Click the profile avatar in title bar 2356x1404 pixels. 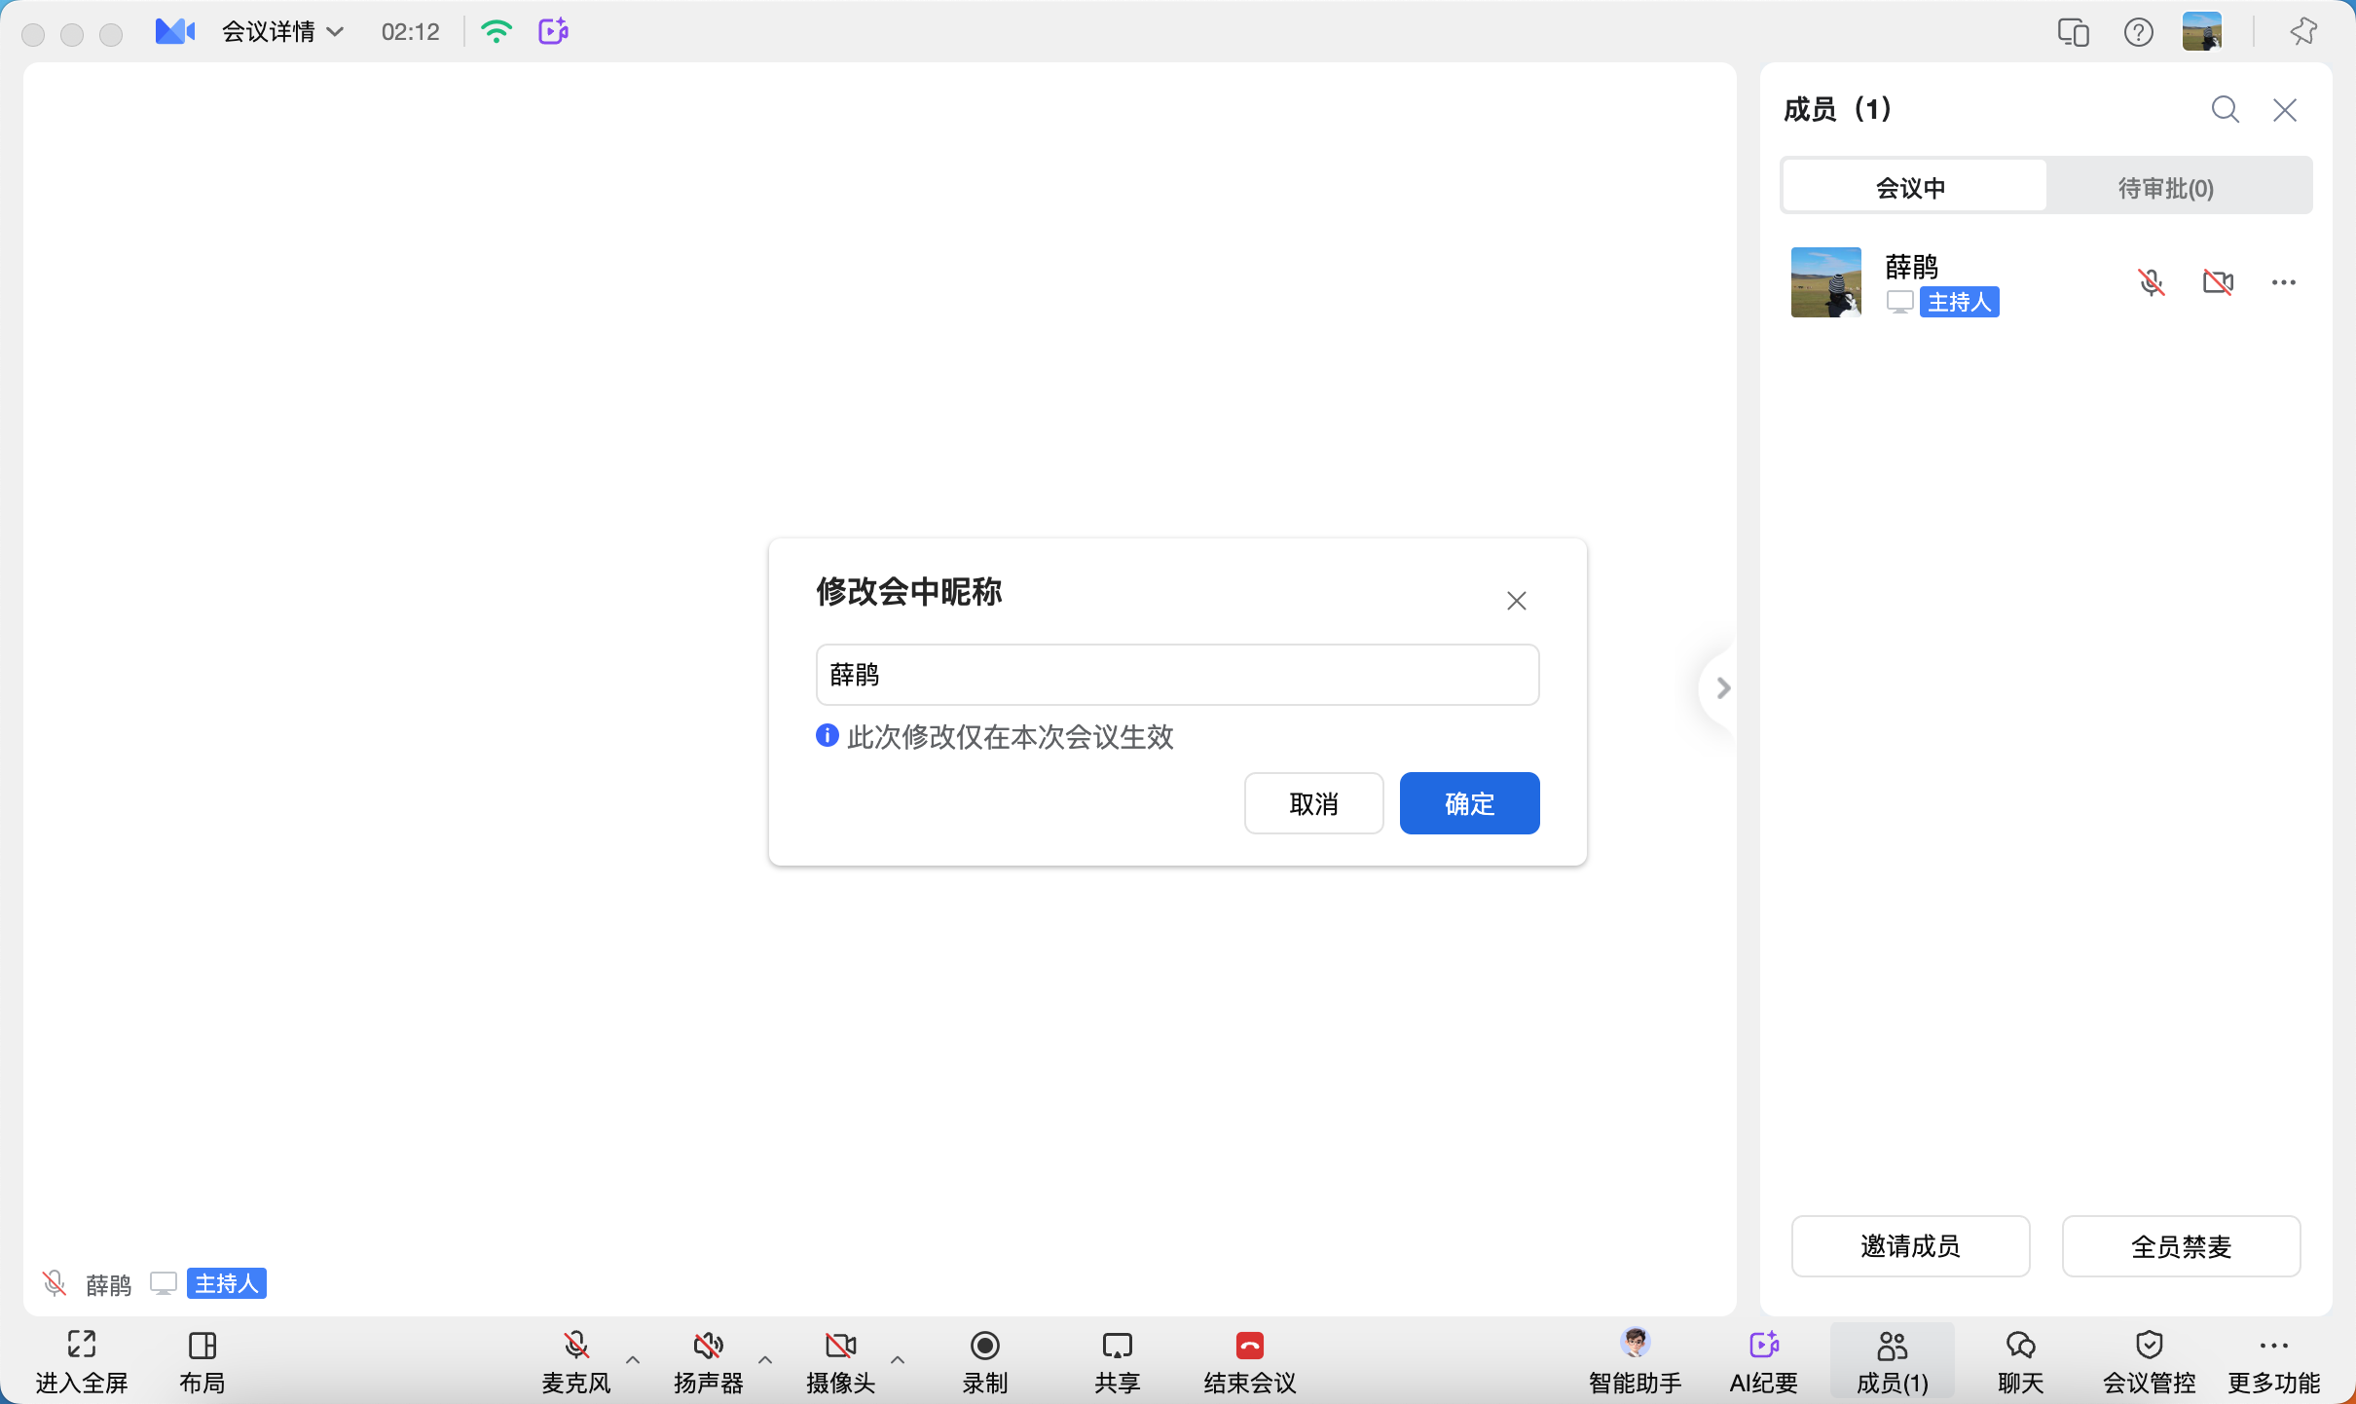pyautogui.click(x=2202, y=32)
